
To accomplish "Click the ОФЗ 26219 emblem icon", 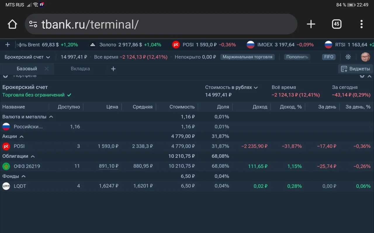I will (6, 166).
